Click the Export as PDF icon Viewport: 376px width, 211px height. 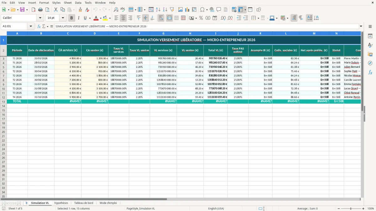point(34,10)
